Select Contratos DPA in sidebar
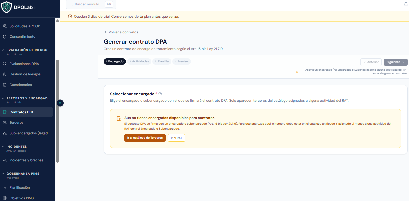The width and height of the screenshot is (409, 201). (27, 112)
